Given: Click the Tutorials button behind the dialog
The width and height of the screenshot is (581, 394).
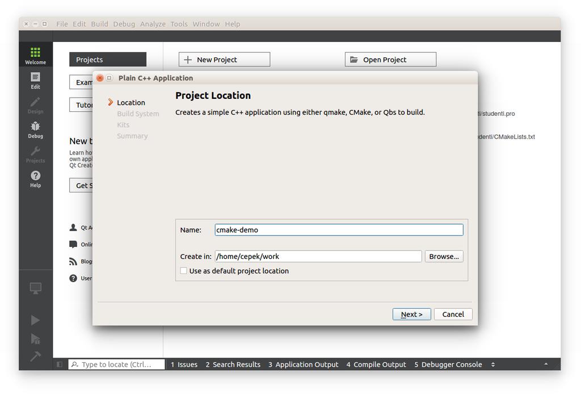Looking at the screenshot, I should point(81,105).
